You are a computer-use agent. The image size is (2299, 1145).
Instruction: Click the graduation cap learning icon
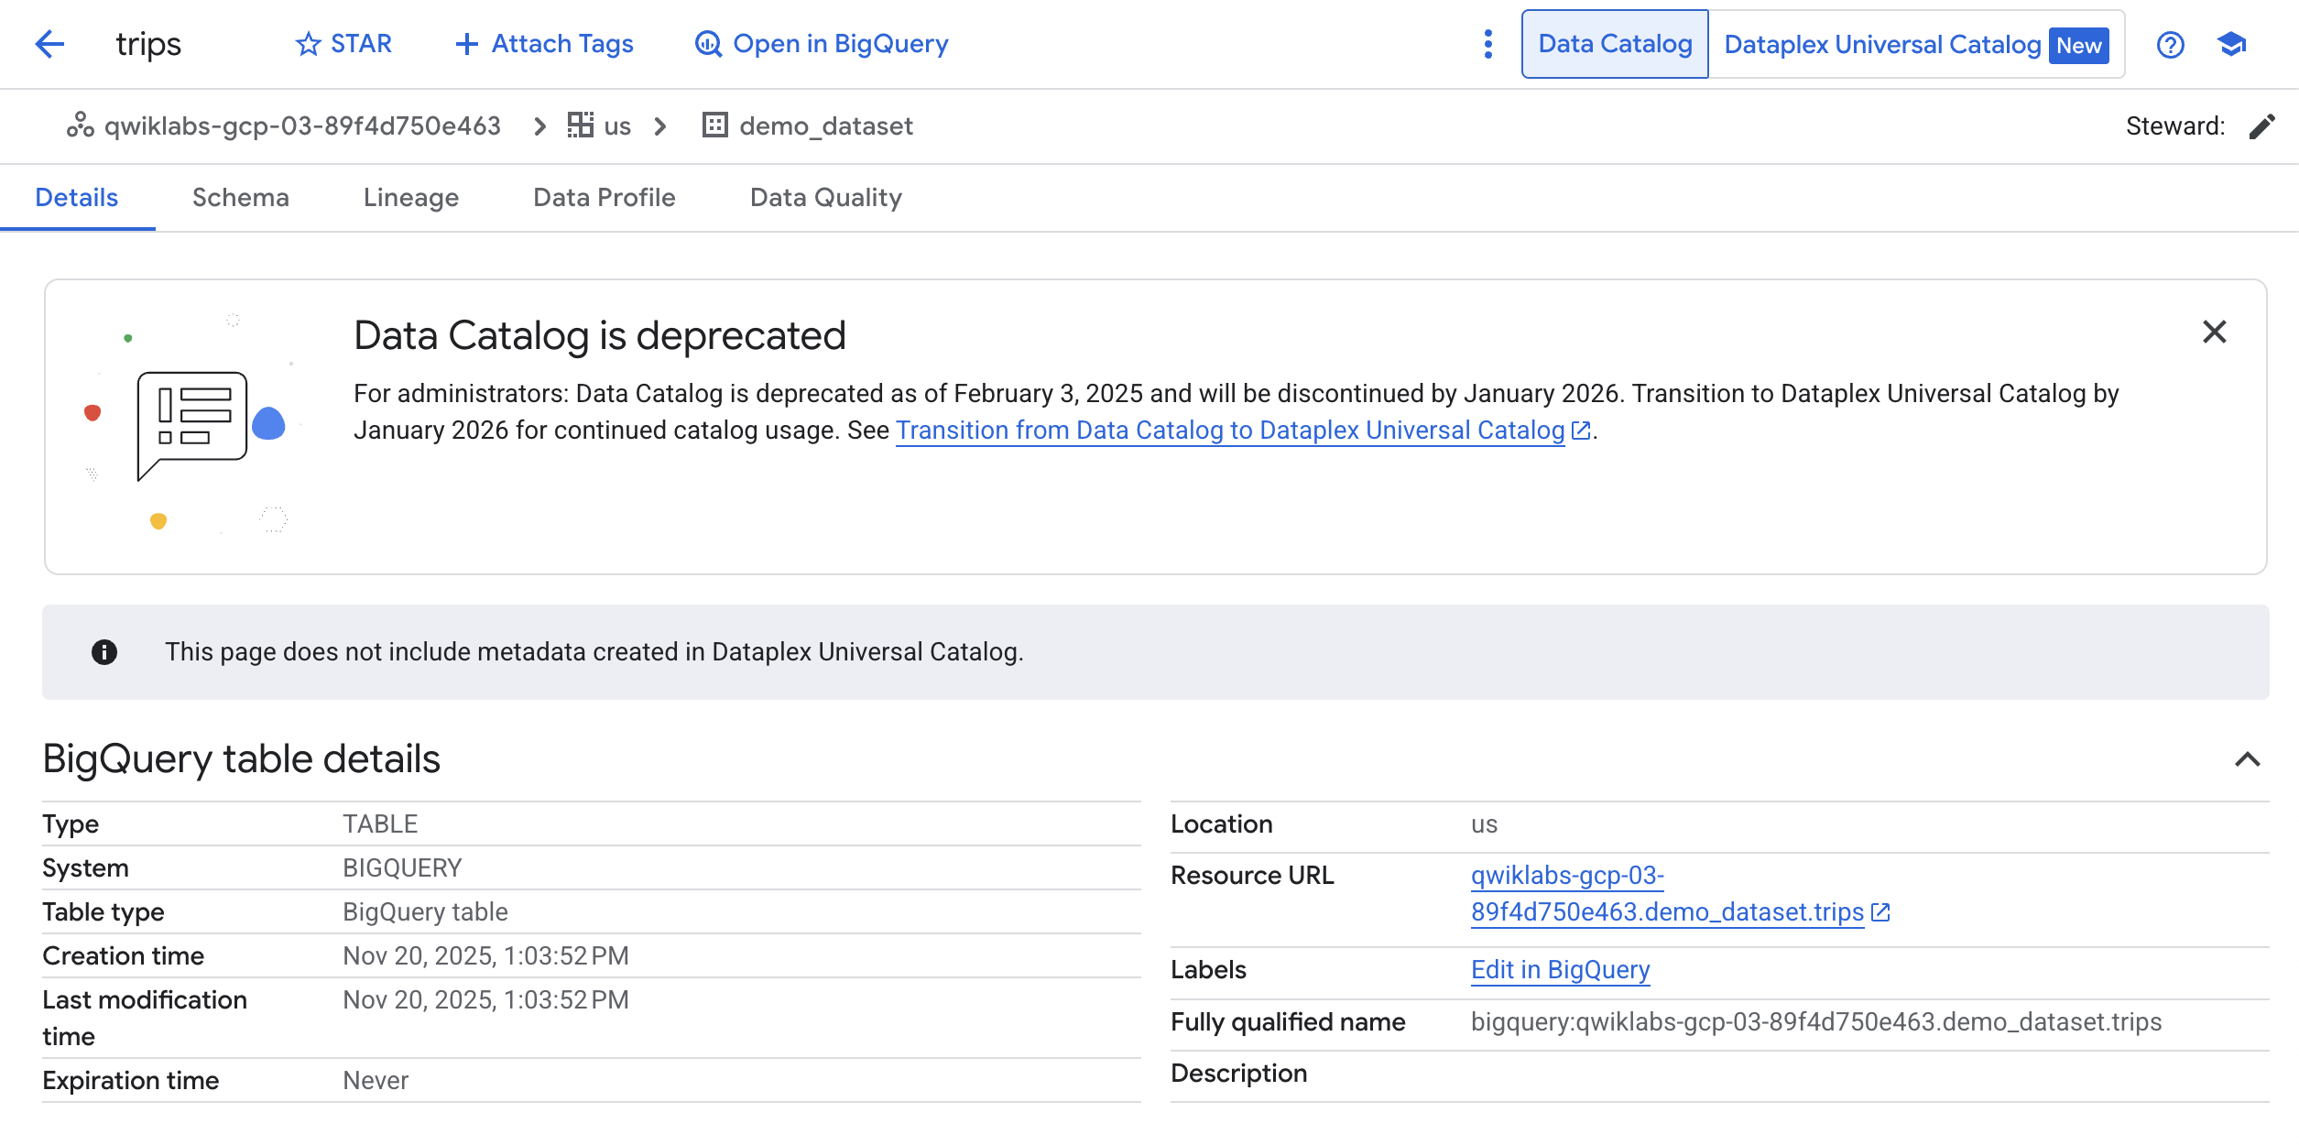2231,44
